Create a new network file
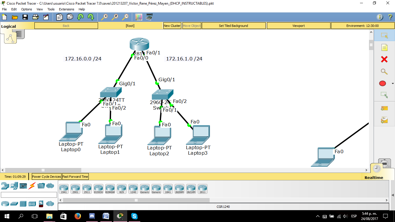This screenshot has width=395, height=222. pos(5,17)
